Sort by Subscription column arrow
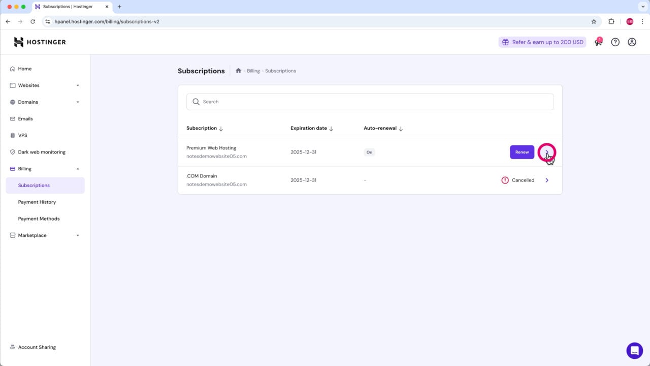Viewport: 650px width, 366px height. click(x=221, y=129)
